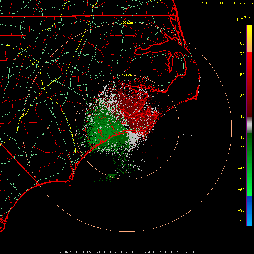Screen dimensions: 254x254
Task: Click the NEXR label above the color bar
Action: 248,17
